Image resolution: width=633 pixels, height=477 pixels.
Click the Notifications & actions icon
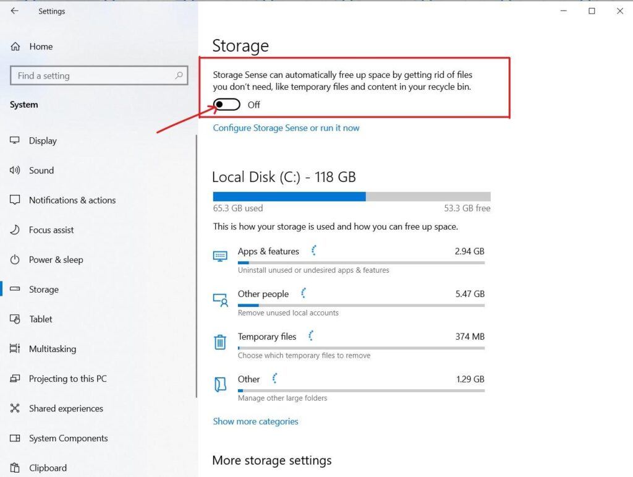coord(15,200)
